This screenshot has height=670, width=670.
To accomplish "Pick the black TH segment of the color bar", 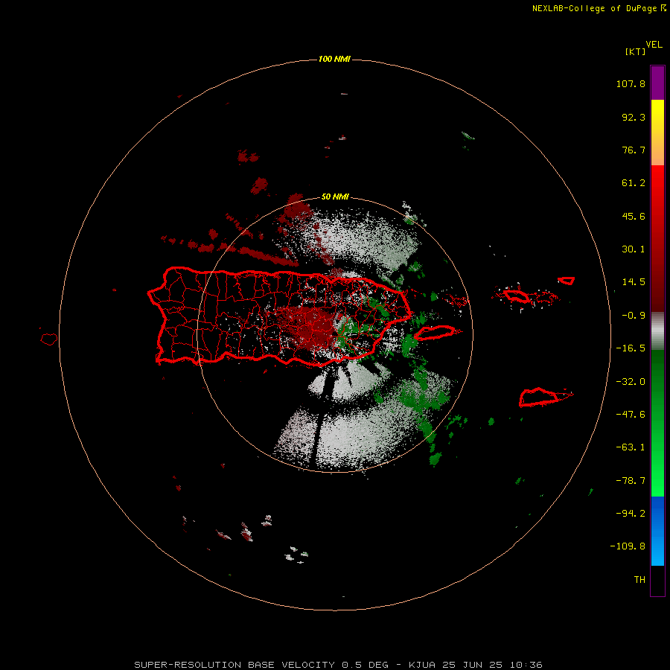I will click(x=657, y=581).
